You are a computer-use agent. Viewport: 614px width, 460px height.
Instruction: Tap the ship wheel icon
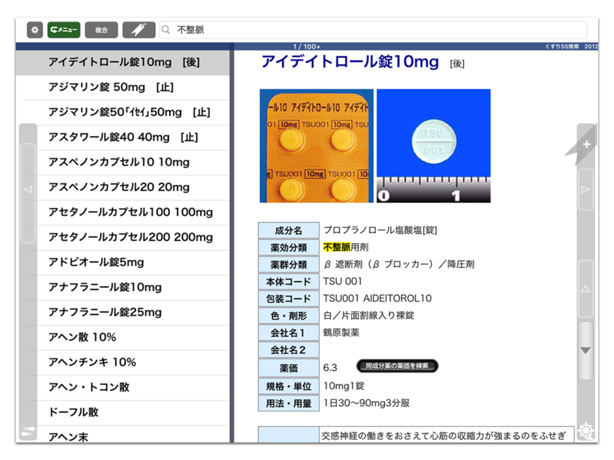pyautogui.click(x=586, y=431)
